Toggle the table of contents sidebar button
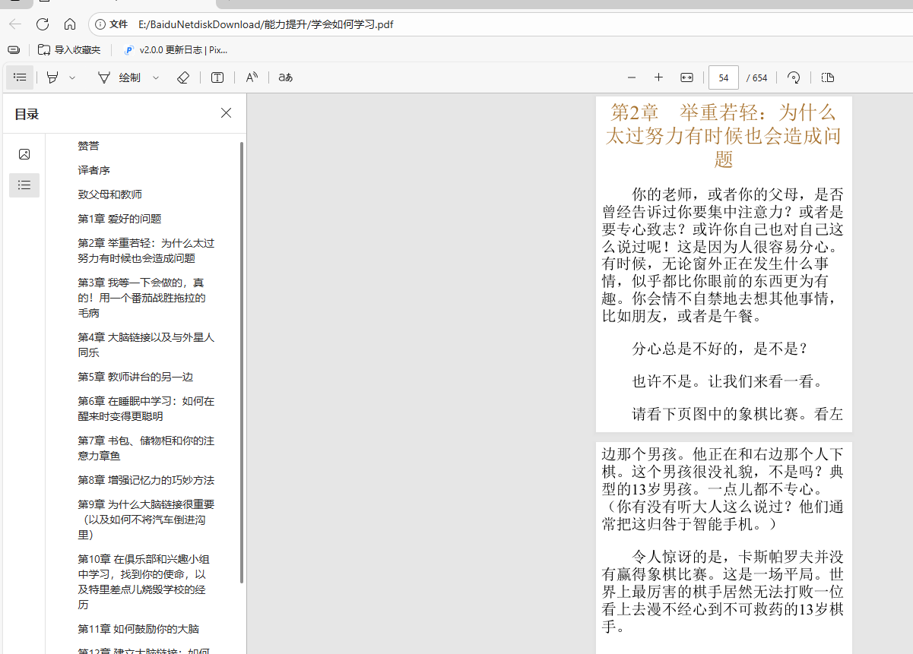This screenshot has width=913, height=654. tap(20, 77)
